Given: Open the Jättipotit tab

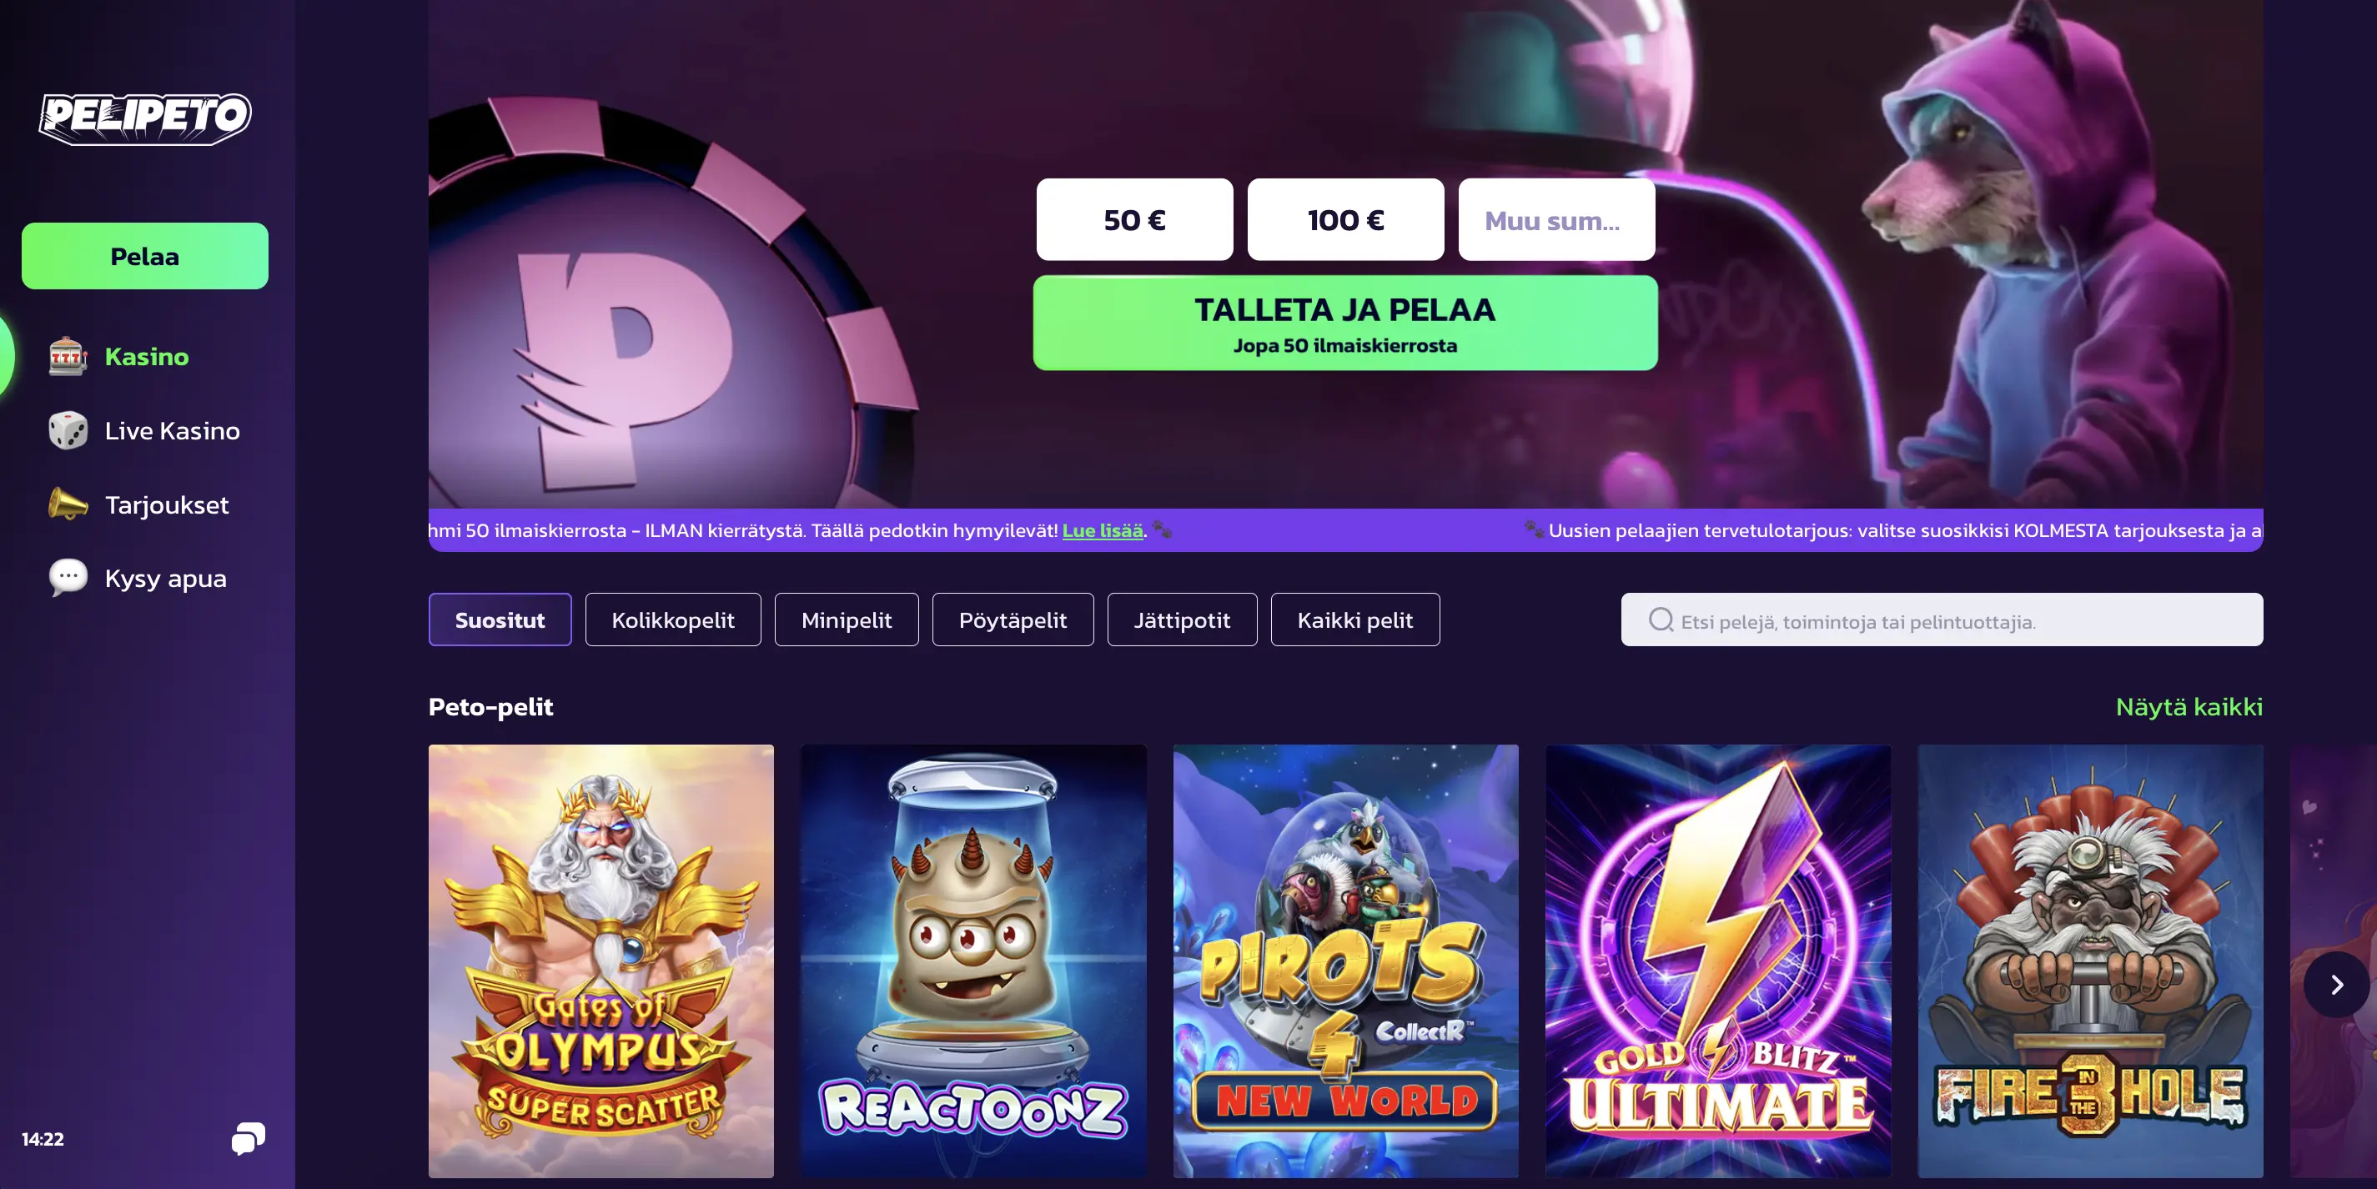Looking at the screenshot, I should pos(1182,620).
